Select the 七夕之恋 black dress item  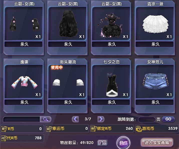(x=111, y=86)
